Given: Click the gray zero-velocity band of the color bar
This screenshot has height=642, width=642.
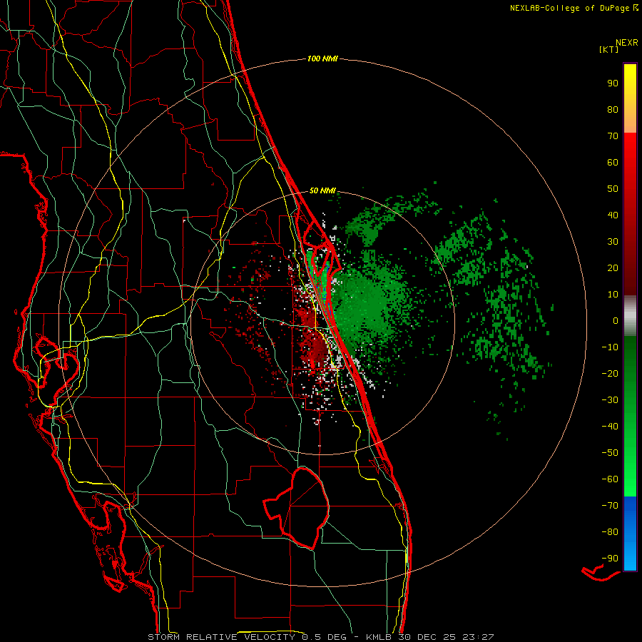Looking at the screenshot, I should pyautogui.click(x=630, y=316).
